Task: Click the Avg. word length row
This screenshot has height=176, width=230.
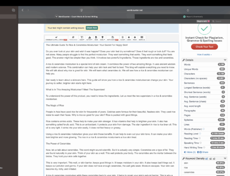Action: pyautogui.click(x=204, y=106)
